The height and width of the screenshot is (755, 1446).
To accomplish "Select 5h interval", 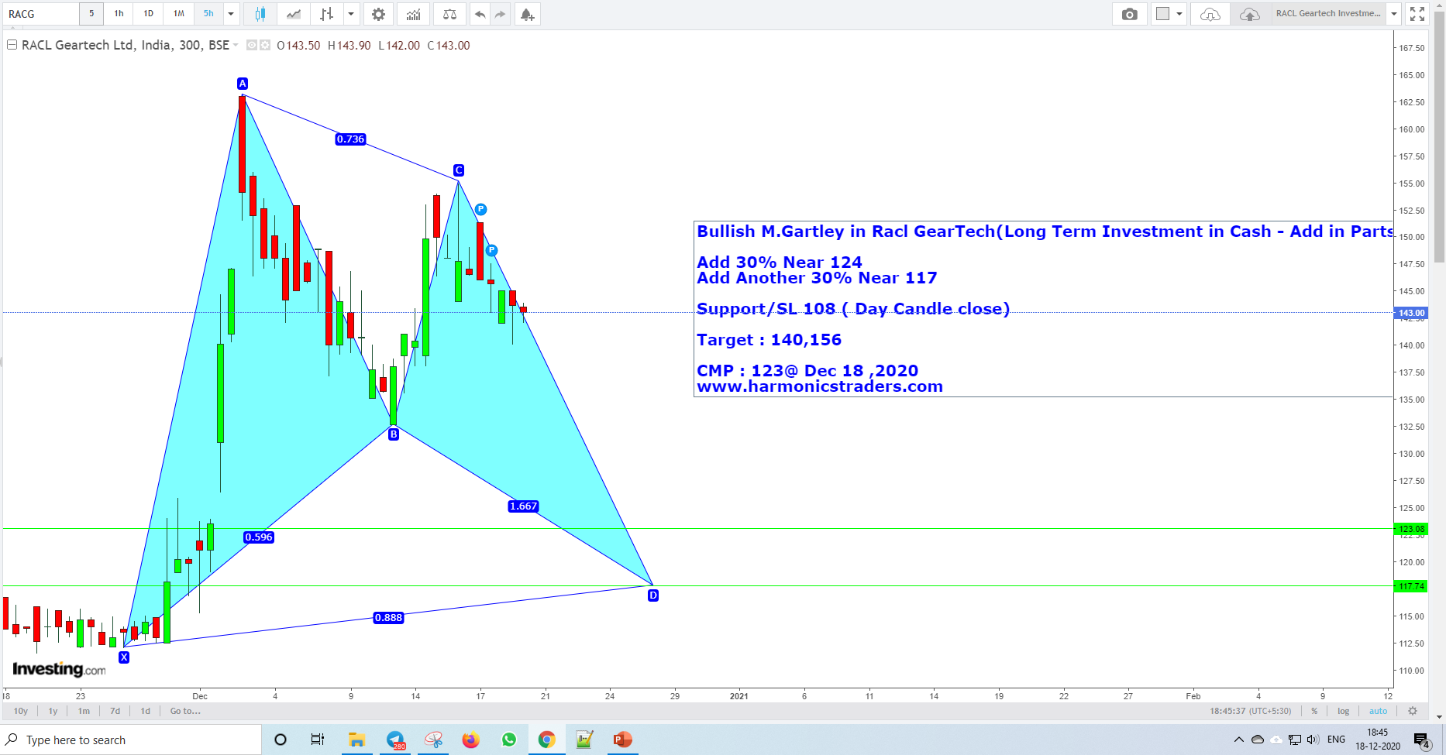I will tap(208, 14).
